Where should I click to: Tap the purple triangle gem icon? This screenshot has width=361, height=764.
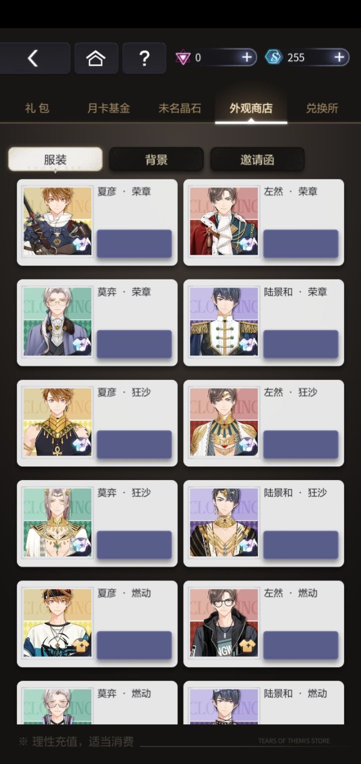coord(183,58)
